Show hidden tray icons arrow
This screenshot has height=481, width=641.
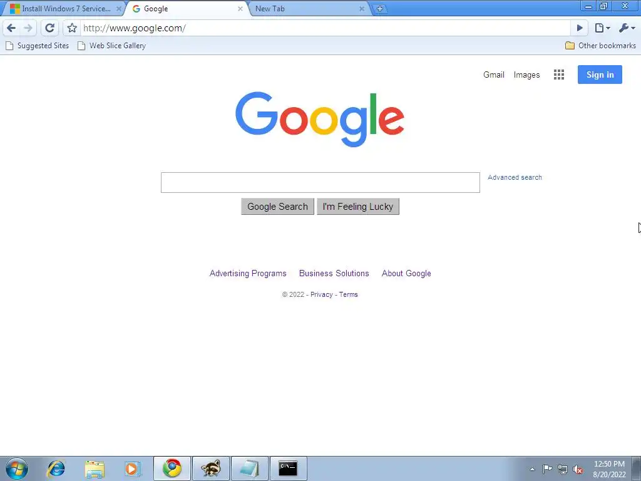click(532, 469)
